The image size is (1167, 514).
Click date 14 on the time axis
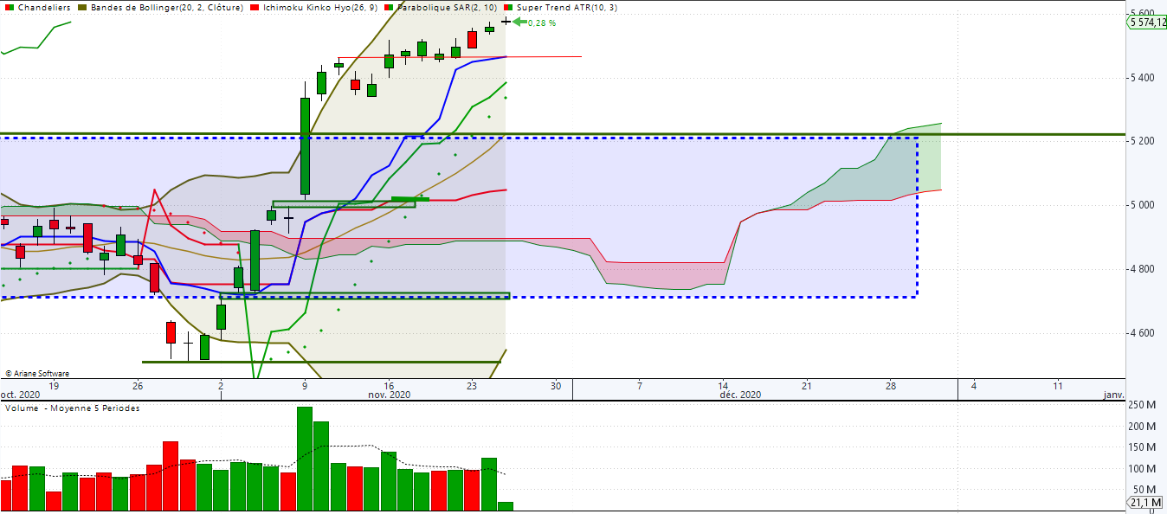click(x=723, y=386)
